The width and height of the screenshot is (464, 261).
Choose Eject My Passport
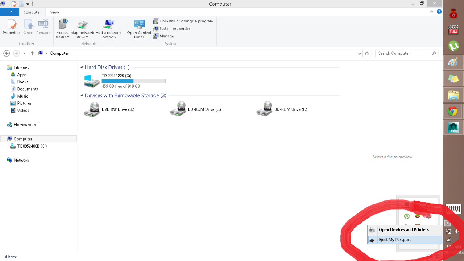pyautogui.click(x=405, y=240)
